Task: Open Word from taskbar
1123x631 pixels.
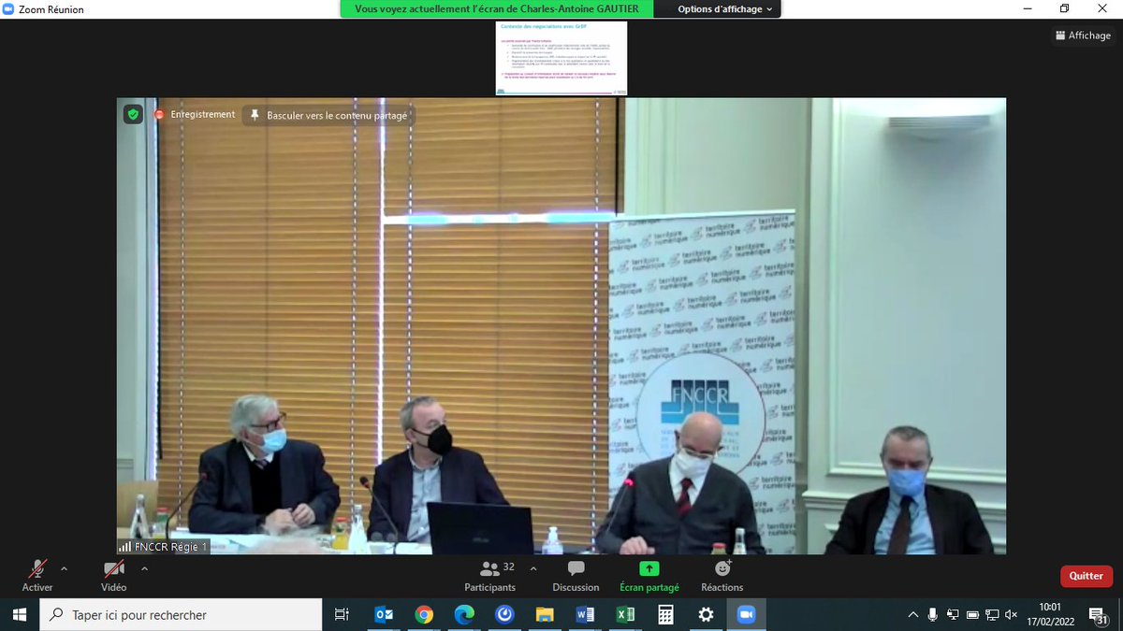Action: (585, 614)
